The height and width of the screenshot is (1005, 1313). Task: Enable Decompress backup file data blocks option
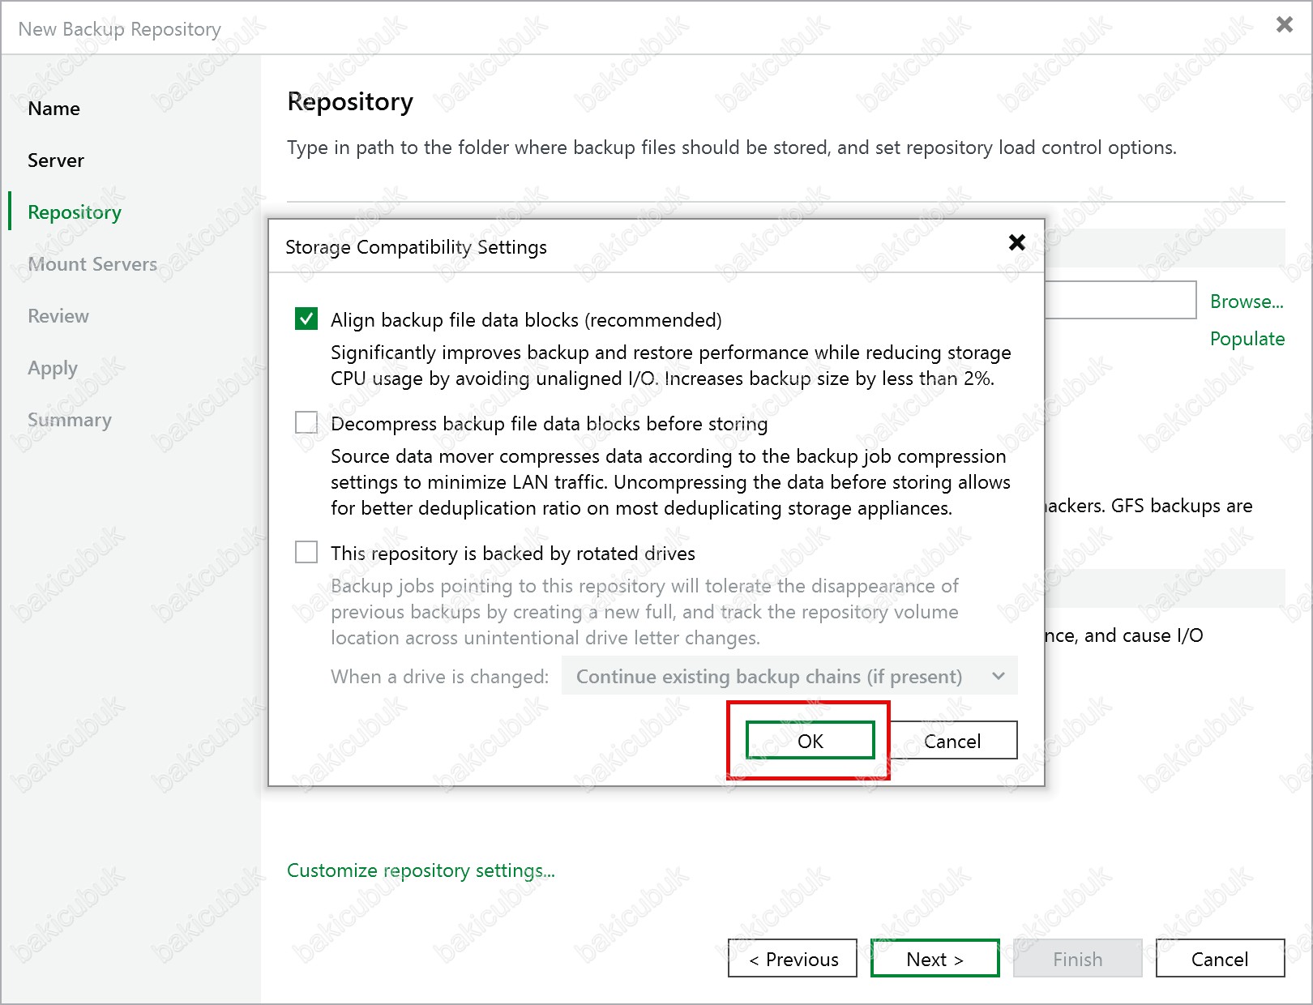point(306,423)
